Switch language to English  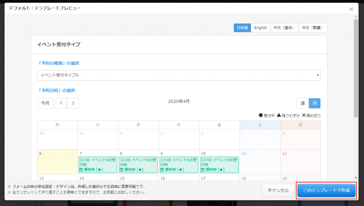(261, 28)
